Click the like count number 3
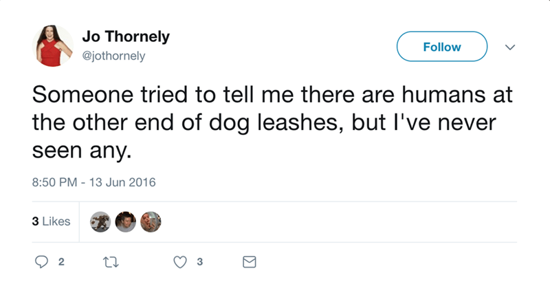Image resolution: width=550 pixels, height=293 pixels. 199,262
